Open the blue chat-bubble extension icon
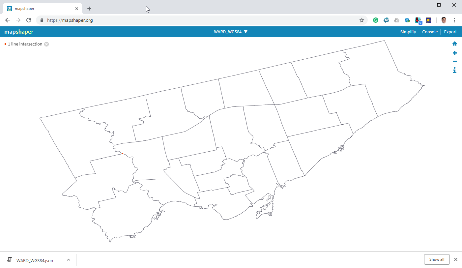Screen dimensions: 462x268 pyautogui.click(x=386, y=20)
